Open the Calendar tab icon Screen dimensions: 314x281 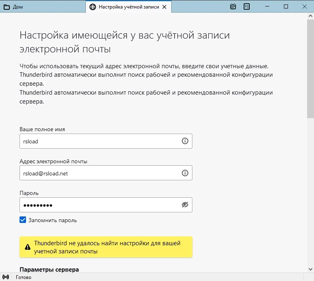pos(233,6)
